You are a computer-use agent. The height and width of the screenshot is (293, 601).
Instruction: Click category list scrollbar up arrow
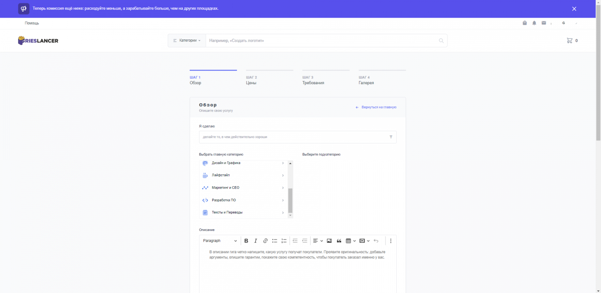tap(290, 163)
